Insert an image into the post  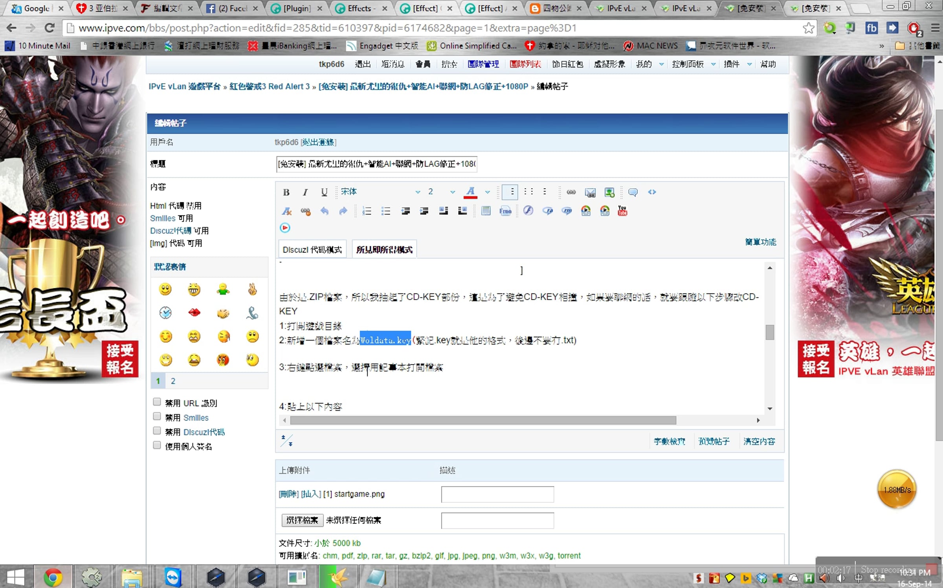point(609,192)
